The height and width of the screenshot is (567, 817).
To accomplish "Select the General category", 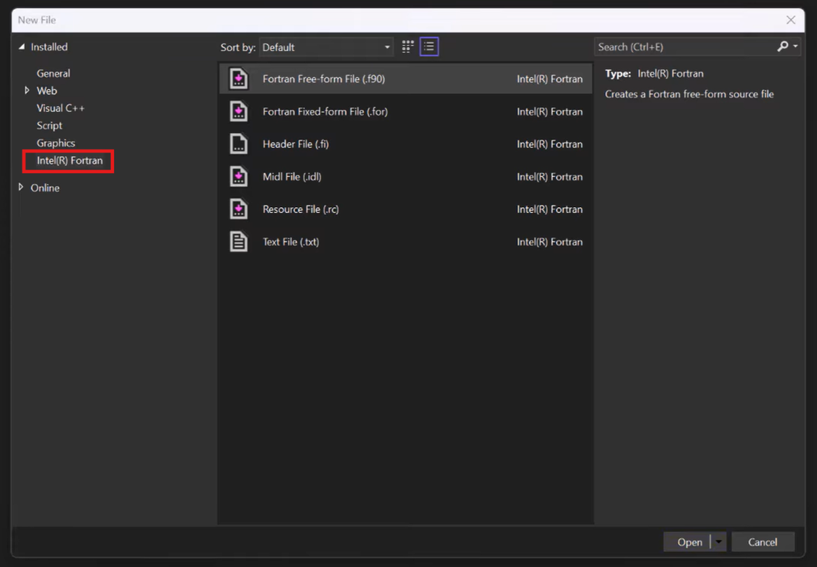I will (53, 73).
